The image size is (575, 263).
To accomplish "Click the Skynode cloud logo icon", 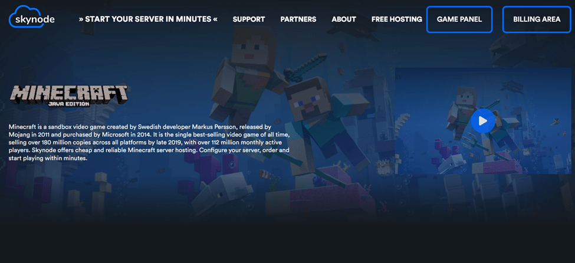I will tap(21, 17).
